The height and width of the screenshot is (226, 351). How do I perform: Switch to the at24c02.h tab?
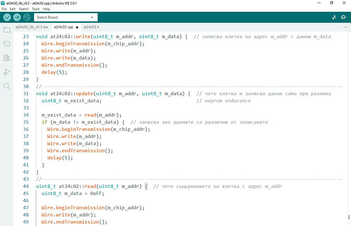pyautogui.click(x=92, y=27)
